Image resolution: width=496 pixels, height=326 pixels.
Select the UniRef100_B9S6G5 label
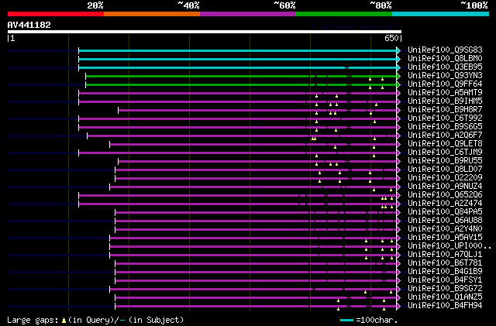click(x=445, y=127)
